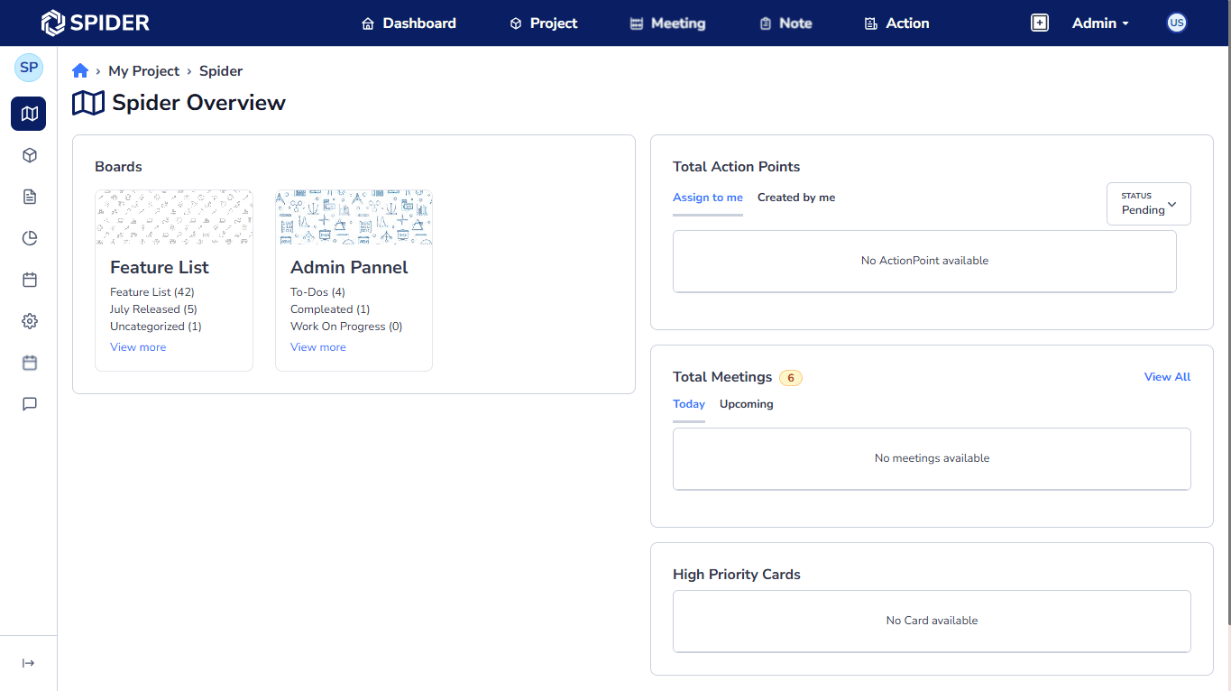
Task: Select the Upcoming meetings filter
Action: pyautogui.click(x=746, y=404)
